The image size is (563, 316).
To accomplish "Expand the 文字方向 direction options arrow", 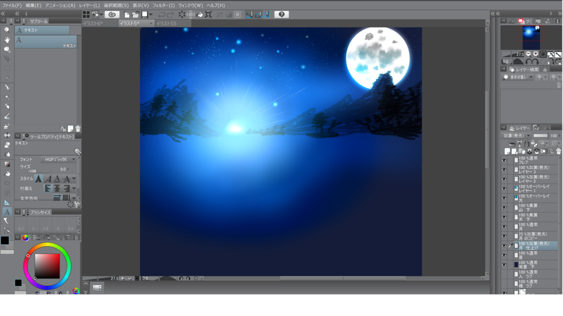I will click(x=74, y=198).
